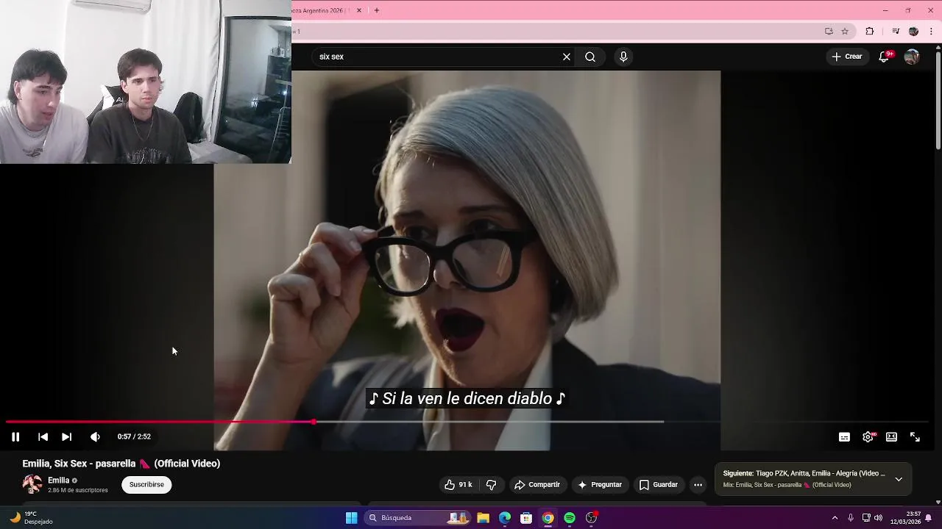Screen dimensions: 942x529
Task: Start voice search with the microphone
Action: coord(623,57)
